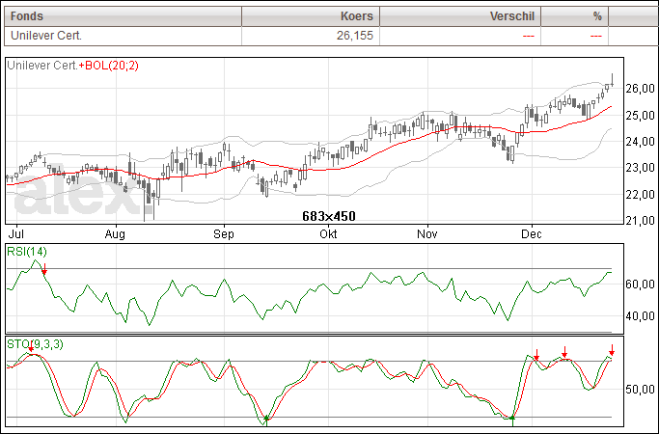
Task: Click the green buy marker near late November stochastic low
Action: pyautogui.click(x=512, y=420)
